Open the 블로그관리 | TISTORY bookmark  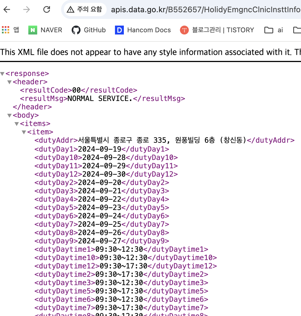[x=217, y=30]
